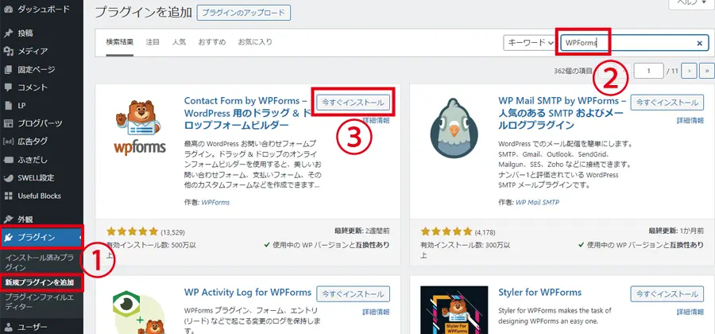Open コメント in the sidebar

pyautogui.click(x=32, y=87)
